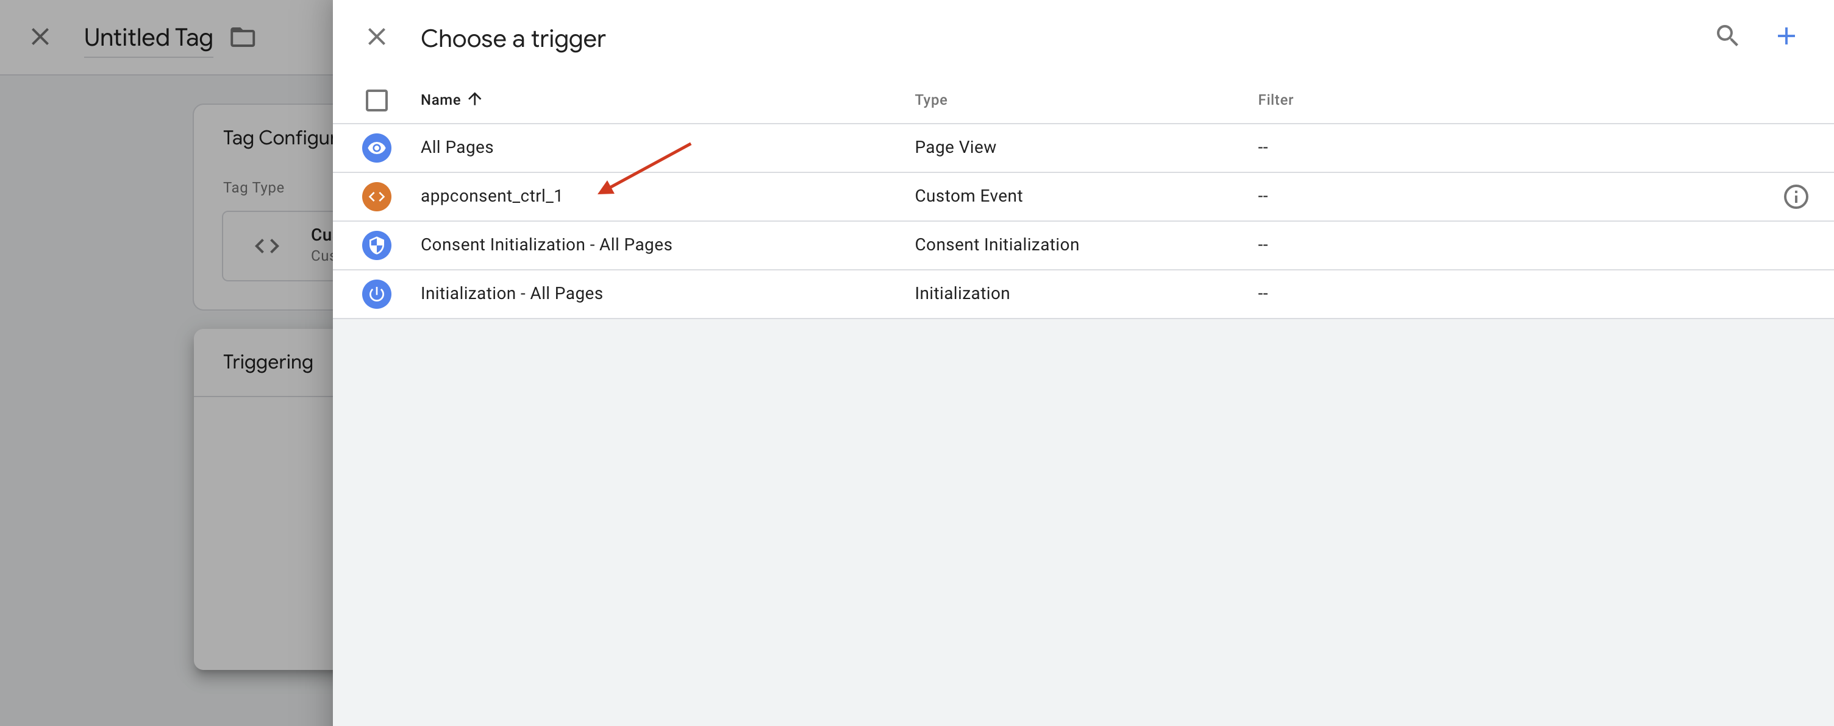Close the Untitled Tag editor
The image size is (1834, 726).
pyautogui.click(x=40, y=37)
